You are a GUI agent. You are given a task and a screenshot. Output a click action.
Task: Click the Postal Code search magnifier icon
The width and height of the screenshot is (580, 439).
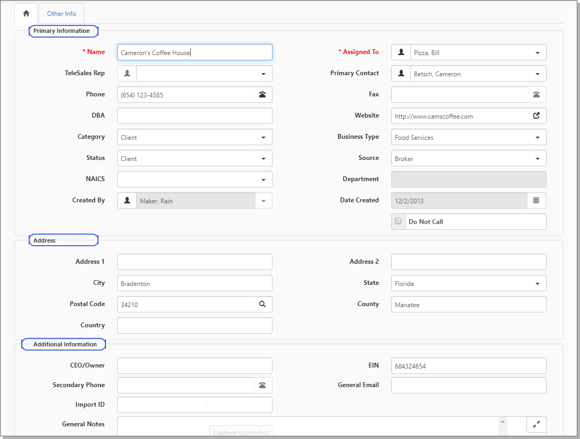[x=262, y=304]
